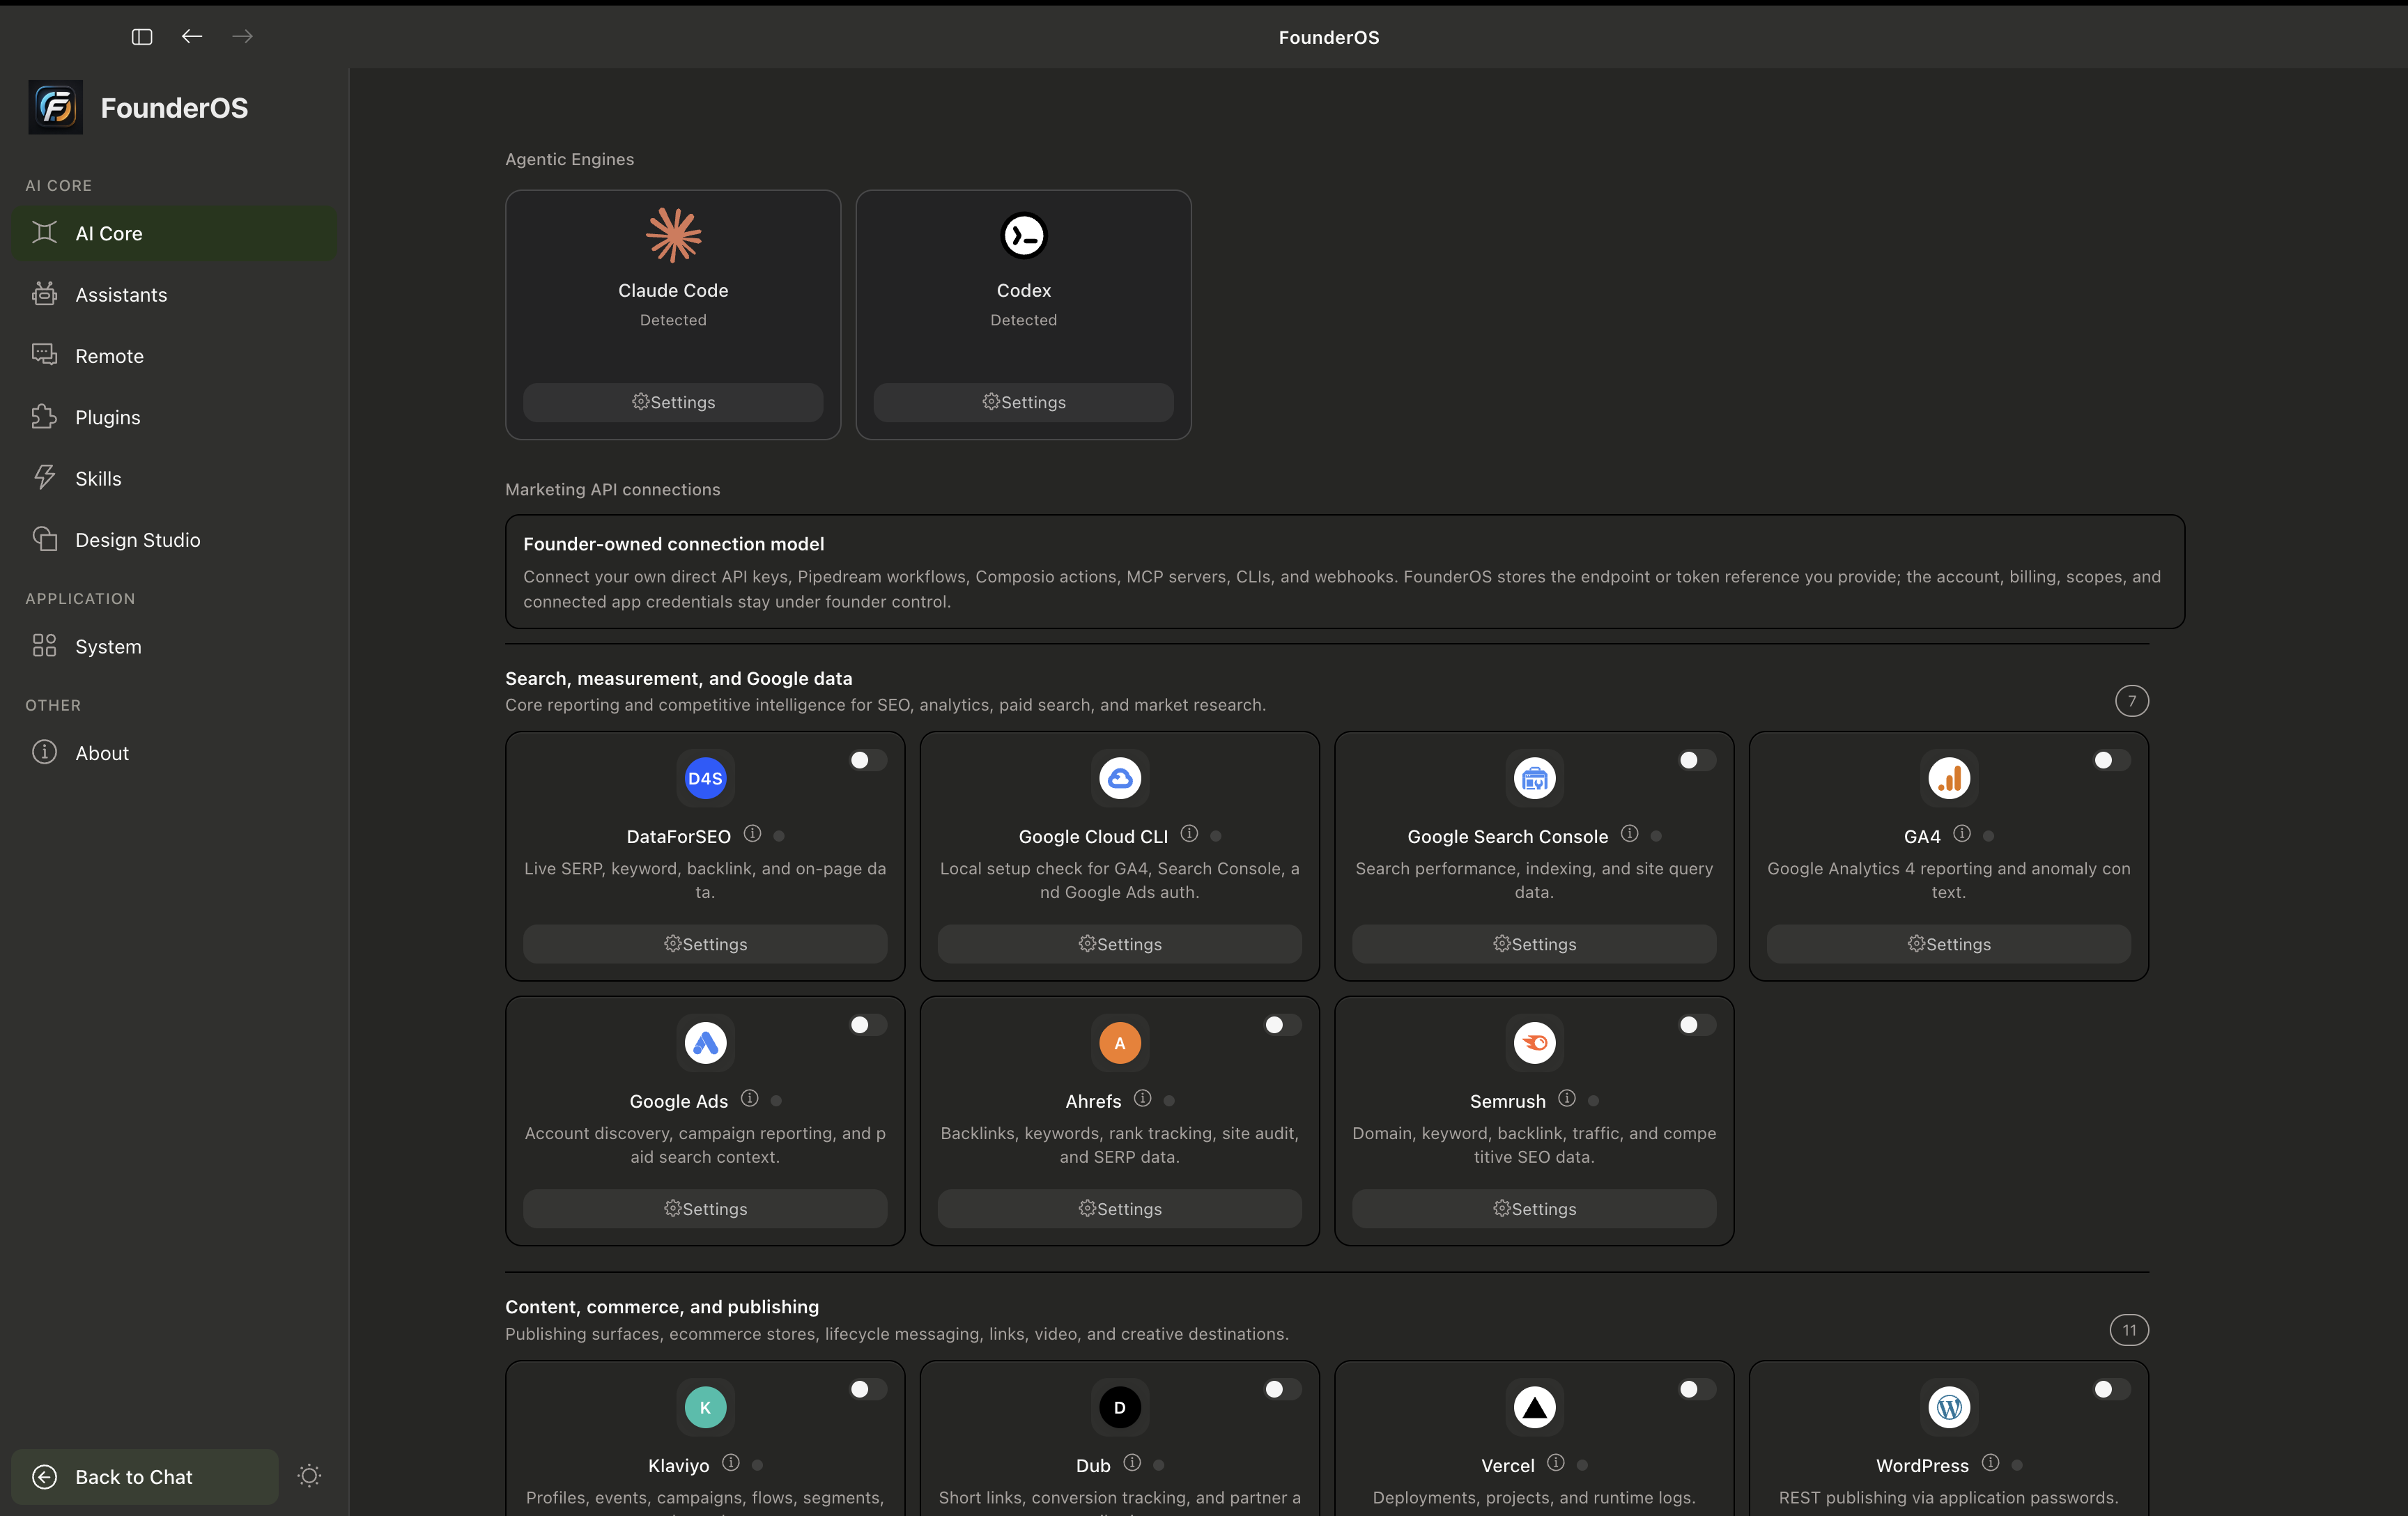Click the Ahrefs orange A icon
This screenshot has height=1516, width=2408.
(x=1120, y=1043)
